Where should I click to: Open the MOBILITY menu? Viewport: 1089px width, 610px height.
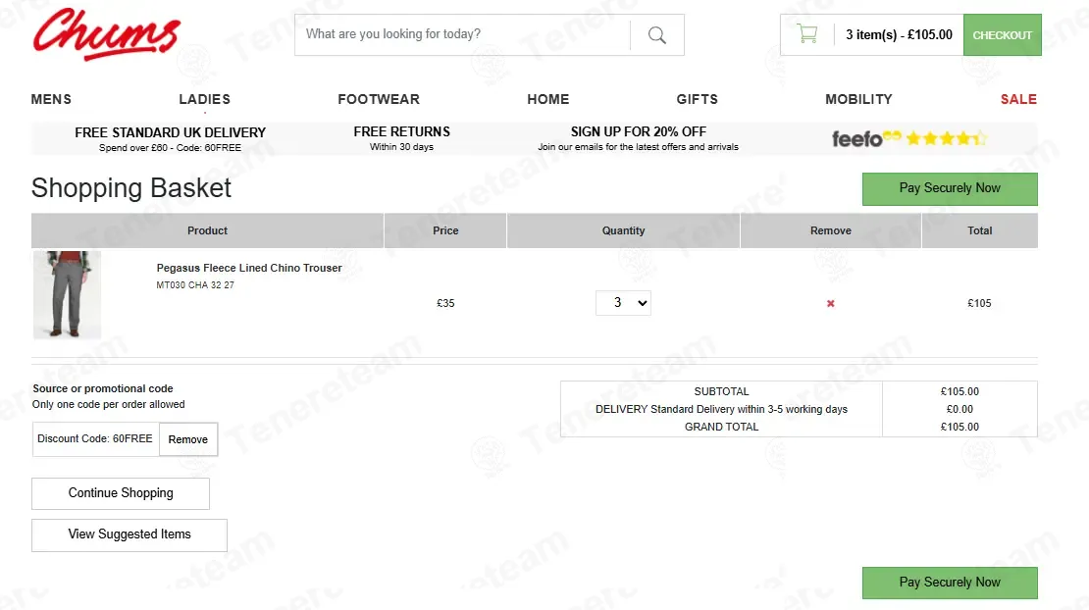[x=858, y=99]
